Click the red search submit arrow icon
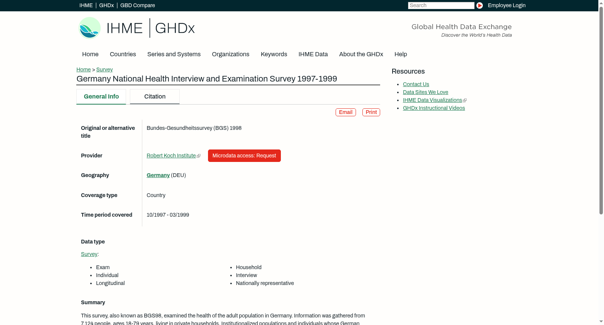The image size is (604, 325). (x=479, y=5)
